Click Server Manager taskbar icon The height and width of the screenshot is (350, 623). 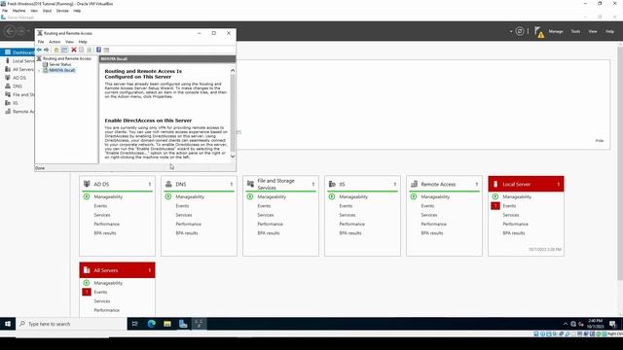(183, 324)
